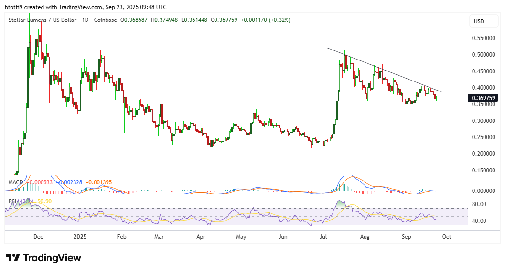Viewport: 505px width, 272px height.
Task: Select the horizontal support line near 0.35
Action: tap(239, 104)
